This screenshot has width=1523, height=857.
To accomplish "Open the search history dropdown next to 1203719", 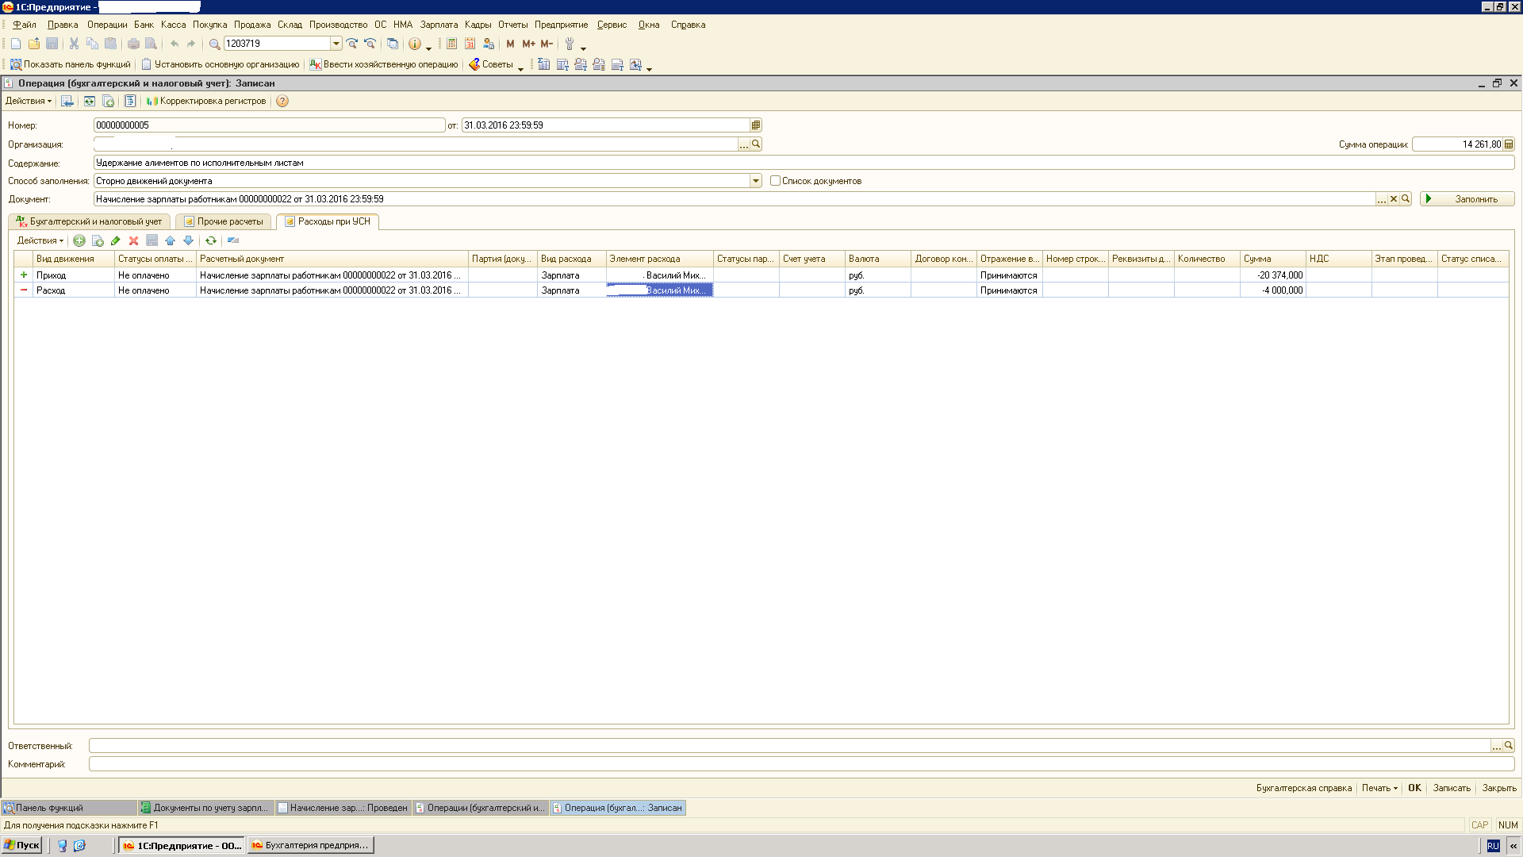I will pyautogui.click(x=336, y=44).
